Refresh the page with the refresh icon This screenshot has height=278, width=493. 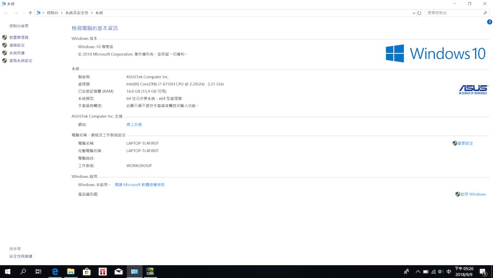[419, 13]
